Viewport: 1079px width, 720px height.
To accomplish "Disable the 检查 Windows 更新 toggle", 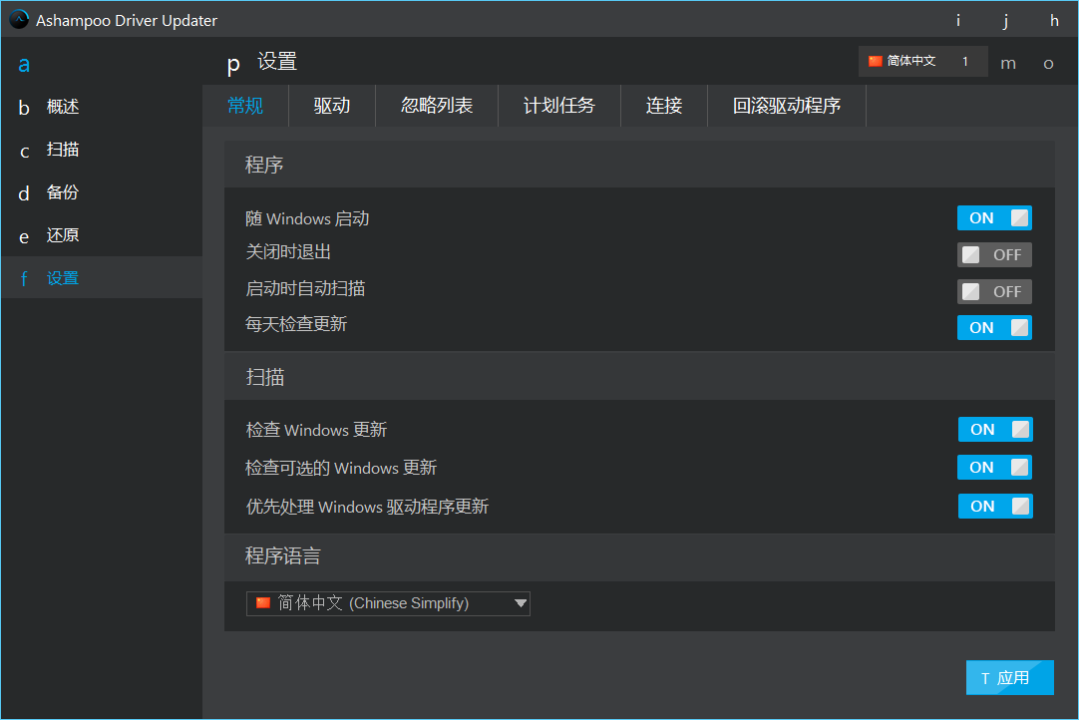I will [x=994, y=429].
